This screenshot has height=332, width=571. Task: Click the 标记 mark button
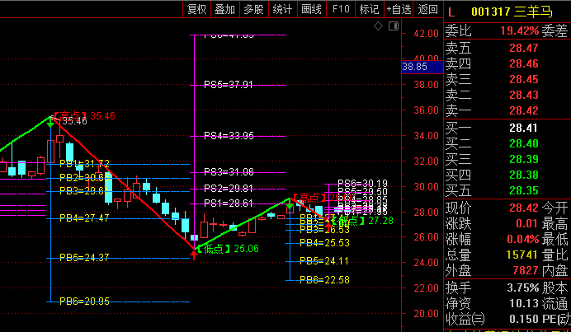pos(370,9)
